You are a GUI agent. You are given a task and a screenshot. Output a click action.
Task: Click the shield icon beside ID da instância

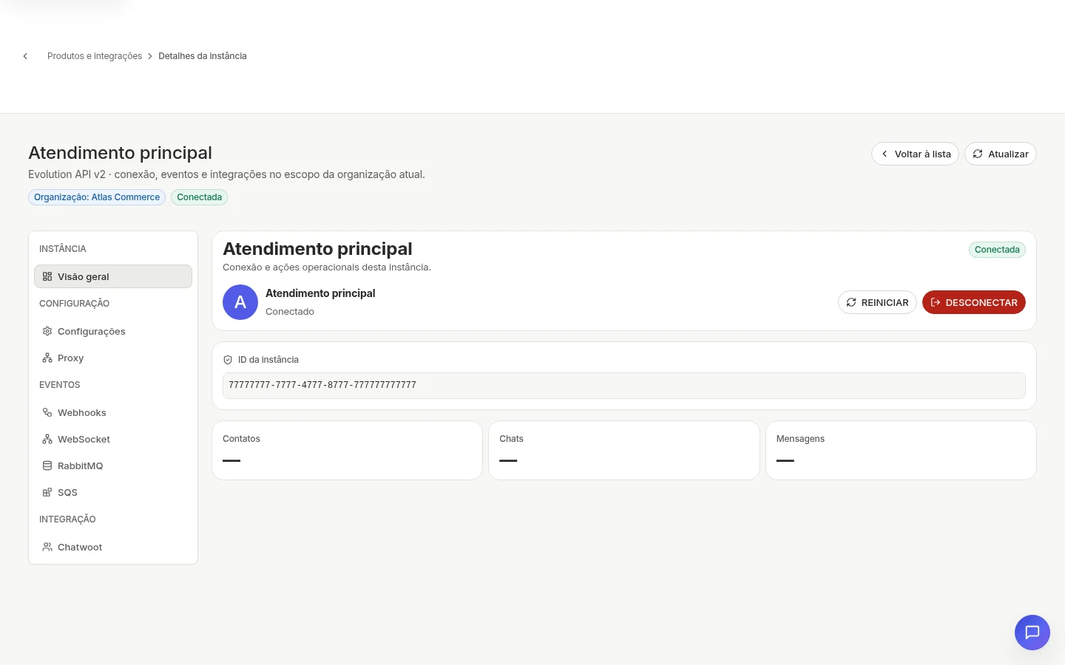click(x=228, y=360)
